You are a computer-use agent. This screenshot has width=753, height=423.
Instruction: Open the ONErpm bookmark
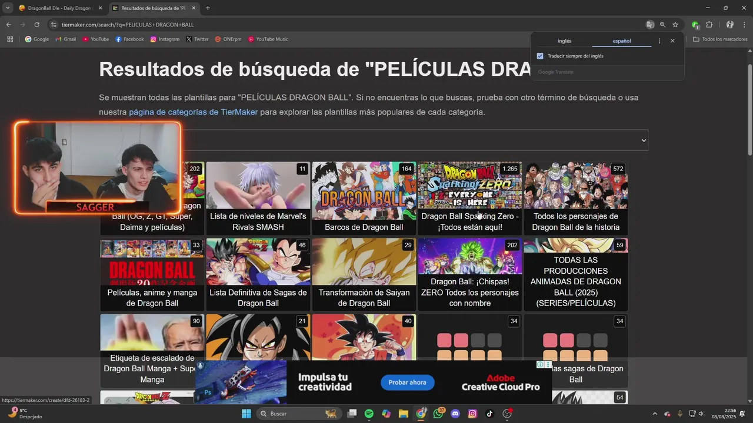point(228,39)
